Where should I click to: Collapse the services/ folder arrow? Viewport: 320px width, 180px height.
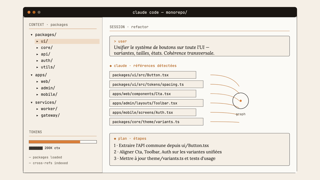(x=31, y=102)
